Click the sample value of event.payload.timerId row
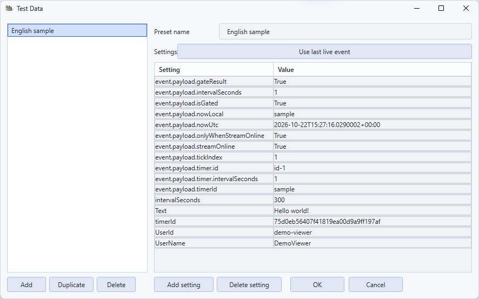Screen dimensions: 479x299 pos(372,189)
